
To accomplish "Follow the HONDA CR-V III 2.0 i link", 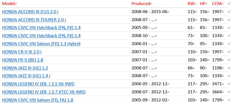I will pyautogui.click(x=22, y=52).
